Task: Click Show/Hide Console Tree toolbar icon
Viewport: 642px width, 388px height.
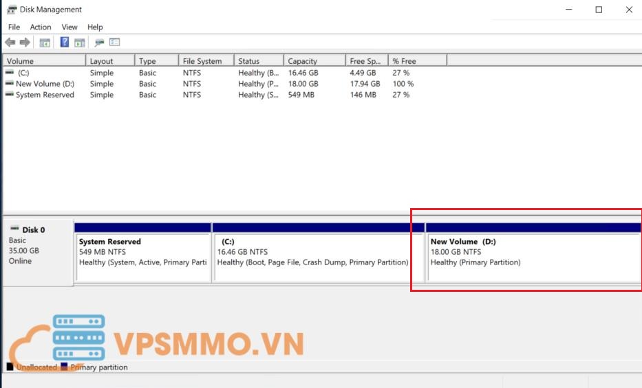Action: [45, 43]
